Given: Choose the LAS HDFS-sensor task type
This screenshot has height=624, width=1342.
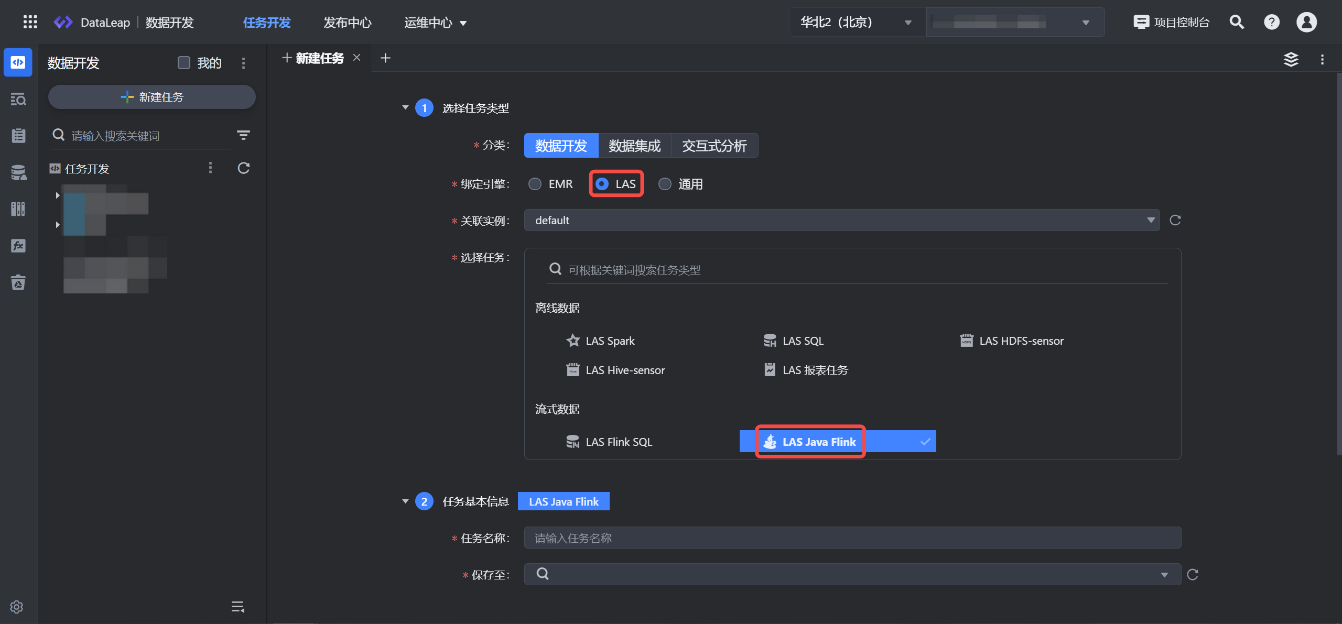Looking at the screenshot, I should pyautogui.click(x=1012, y=341).
